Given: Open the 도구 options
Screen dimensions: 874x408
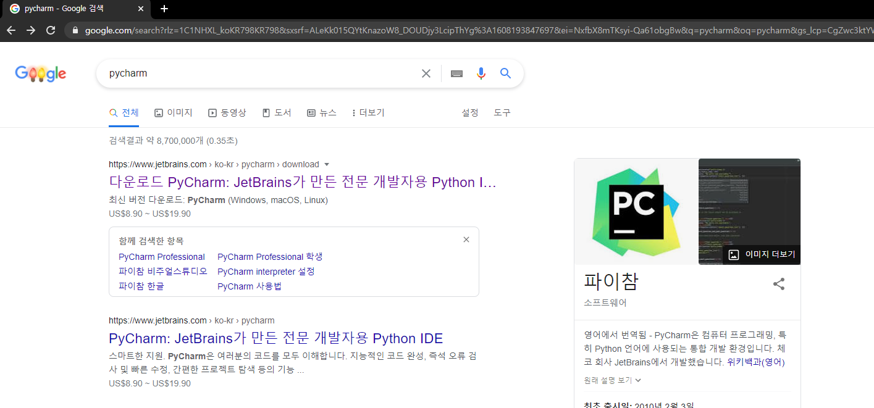Looking at the screenshot, I should [502, 112].
